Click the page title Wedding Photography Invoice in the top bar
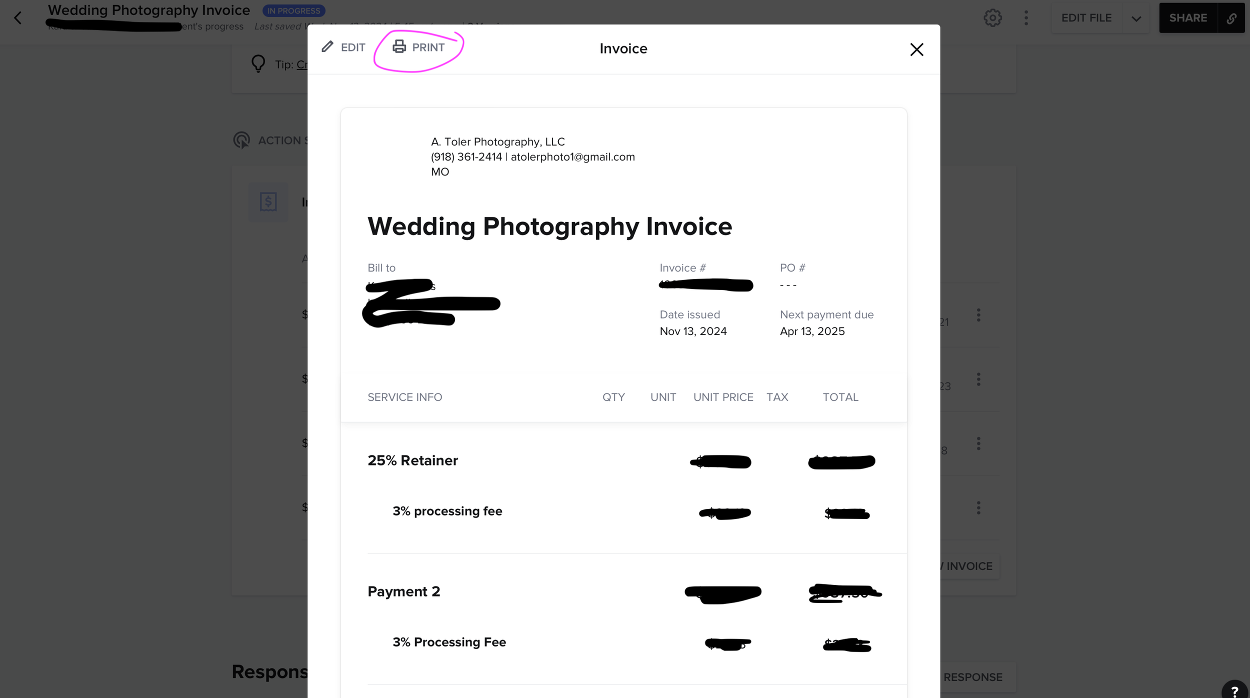This screenshot has height=698, width=1250. click(149, 10)
